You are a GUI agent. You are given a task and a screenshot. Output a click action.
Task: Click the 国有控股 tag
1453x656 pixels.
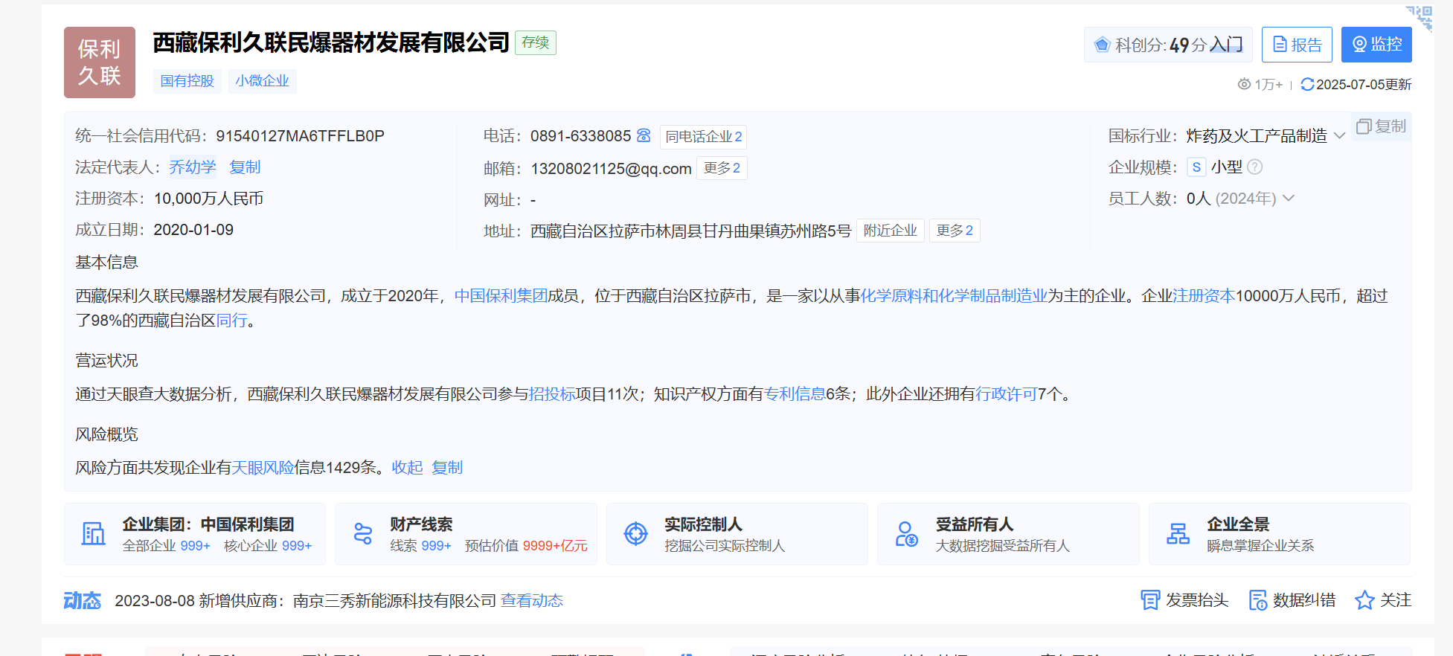187,81
